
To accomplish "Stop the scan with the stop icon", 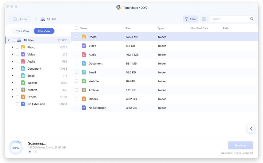I will pyautogui.click(x=30, y=152).
